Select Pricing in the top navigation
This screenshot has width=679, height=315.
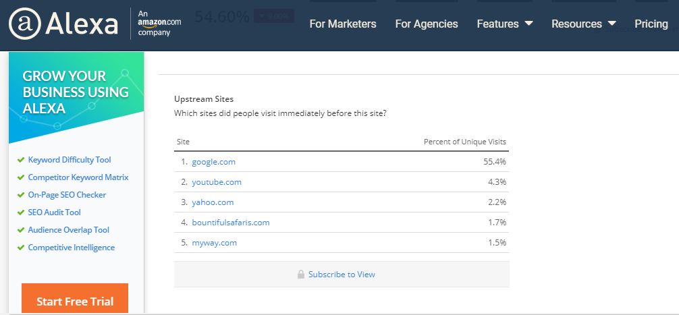click(651, 24)
